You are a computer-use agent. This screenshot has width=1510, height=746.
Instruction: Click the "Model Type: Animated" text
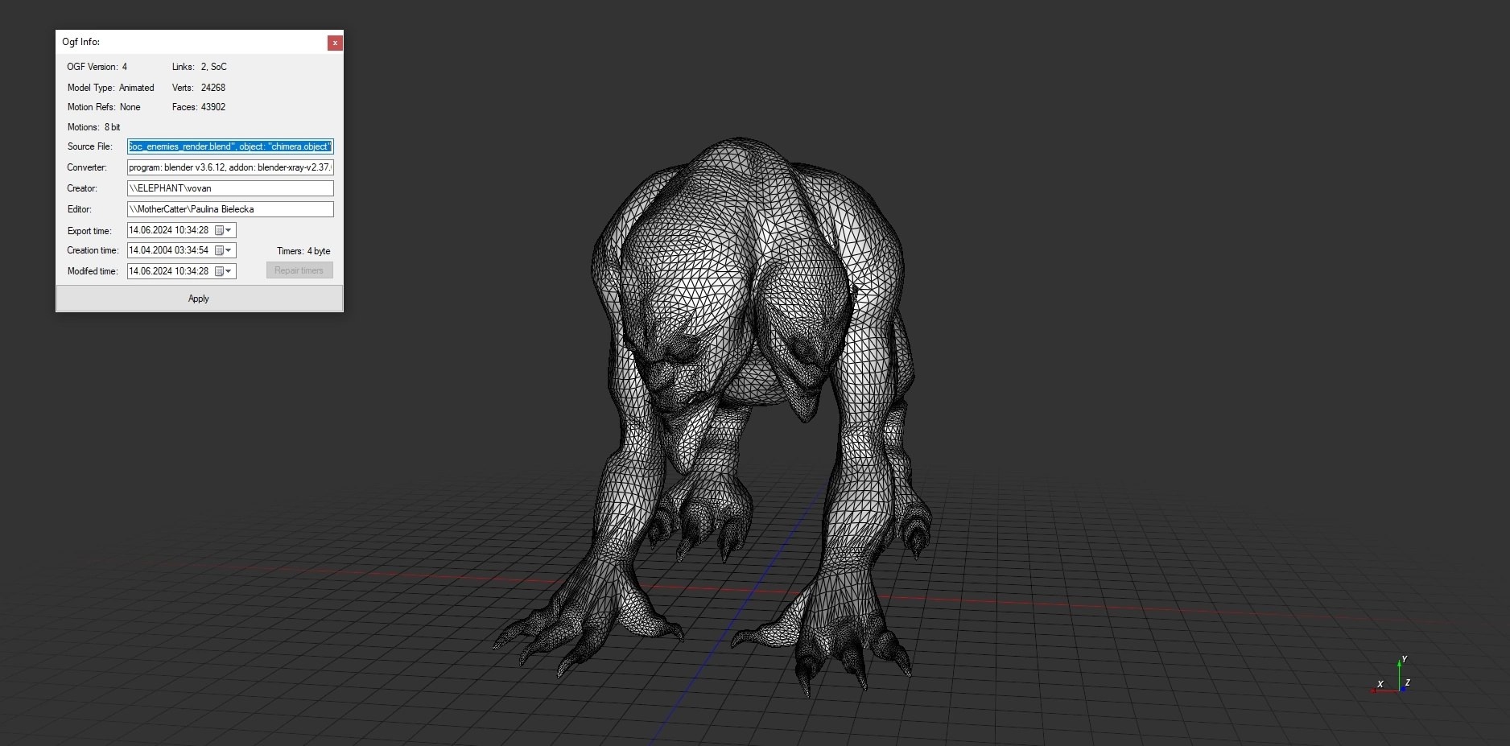pyautogui.click(x=111, y=88)
